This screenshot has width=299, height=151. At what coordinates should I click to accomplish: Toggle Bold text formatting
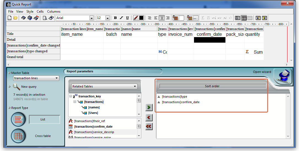tap(115, 18)
